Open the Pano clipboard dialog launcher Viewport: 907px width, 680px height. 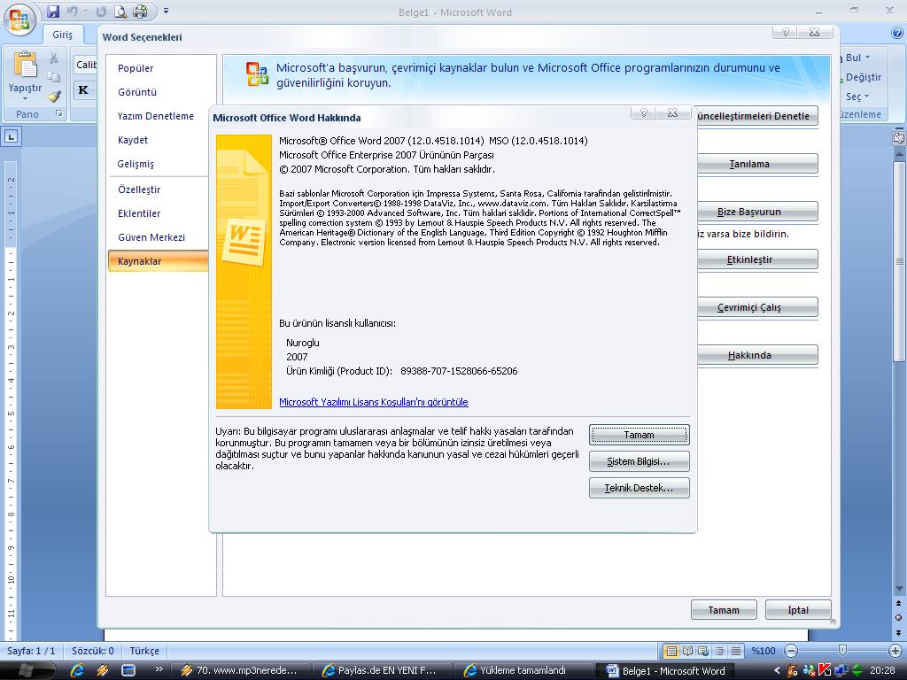pyautogui.click(x=58, y=113)
